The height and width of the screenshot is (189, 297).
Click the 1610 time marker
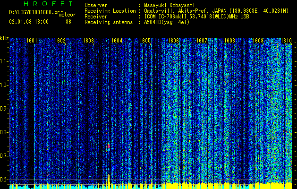pyautogui.click(x=286, y=41)
